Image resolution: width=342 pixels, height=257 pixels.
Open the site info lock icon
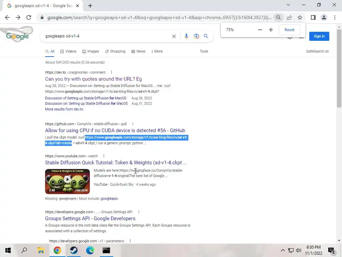pyautogui.click(x=42, y=17)
